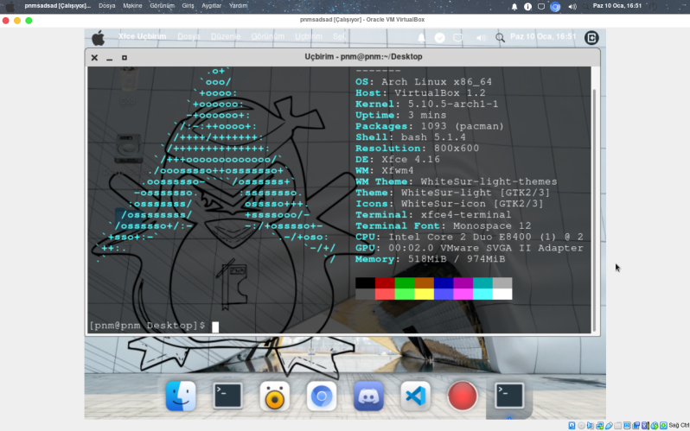Click the display icon in the guest Xfce panel
This screenshot has height=431, width=690.
(457, 38)
